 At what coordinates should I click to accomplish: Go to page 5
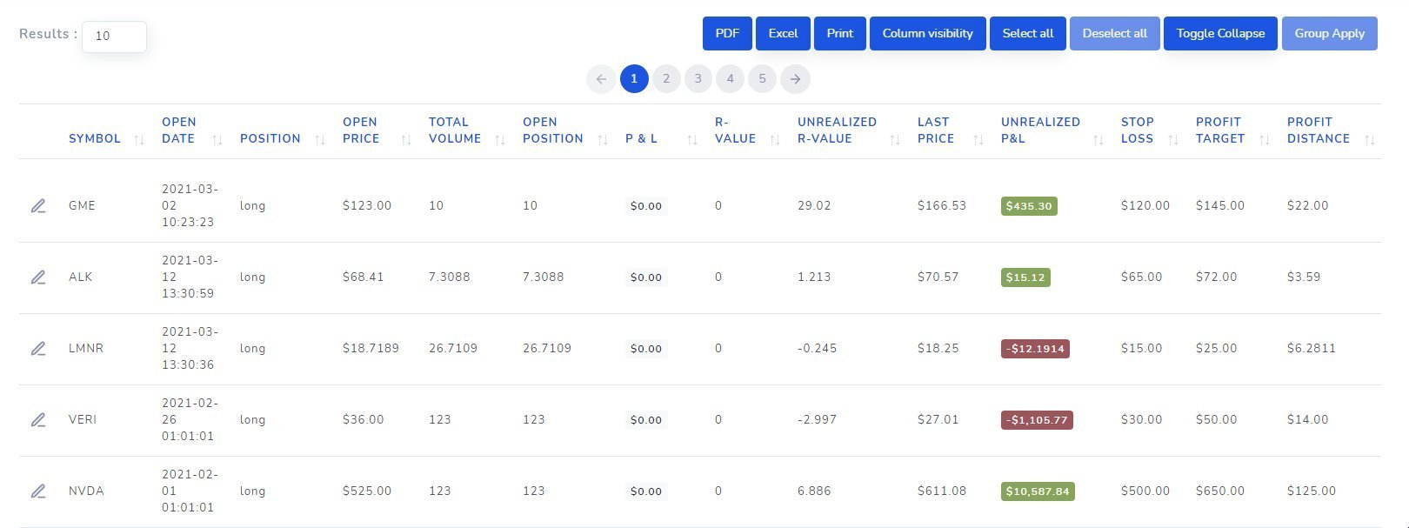click(762, 79)
